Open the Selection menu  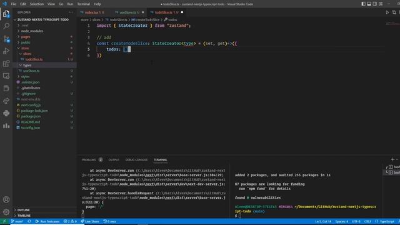(x=37, y=4)
